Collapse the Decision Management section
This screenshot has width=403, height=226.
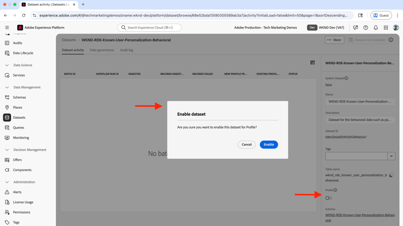tap(7, 150)
